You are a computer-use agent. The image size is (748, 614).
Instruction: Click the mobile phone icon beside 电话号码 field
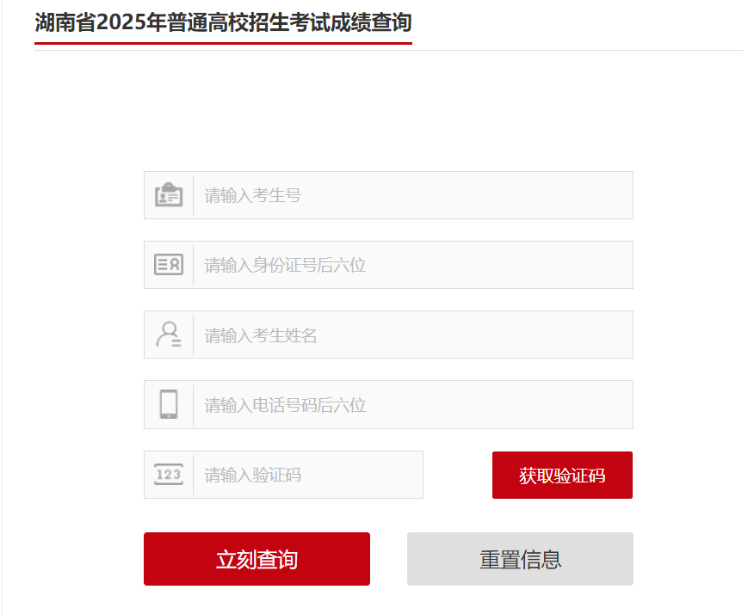[x=169, y=404]
